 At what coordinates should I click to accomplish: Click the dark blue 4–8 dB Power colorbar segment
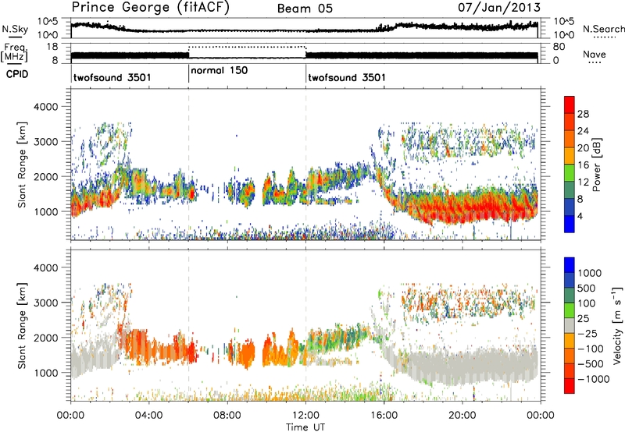tap(570, 207)
